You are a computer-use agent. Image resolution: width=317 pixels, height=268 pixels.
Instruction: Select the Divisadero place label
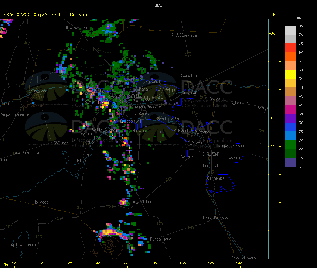[x=76, y=28]
